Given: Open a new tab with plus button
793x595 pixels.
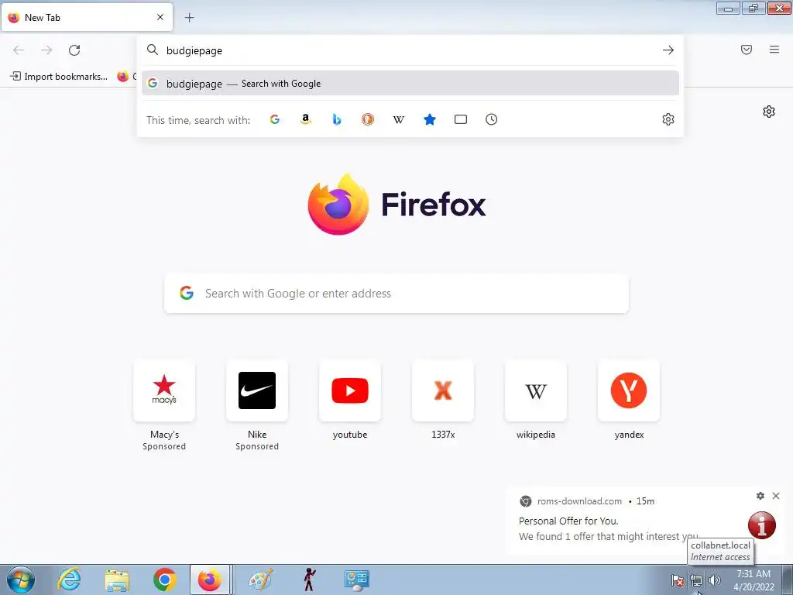Looking at the screenshot, I should click(x=189, y=18).
